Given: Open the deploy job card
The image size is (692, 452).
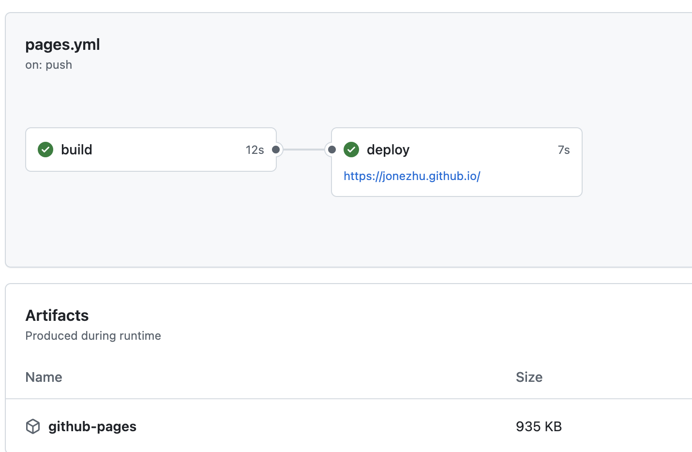Looking at the screenshot, I should [457, 162].
